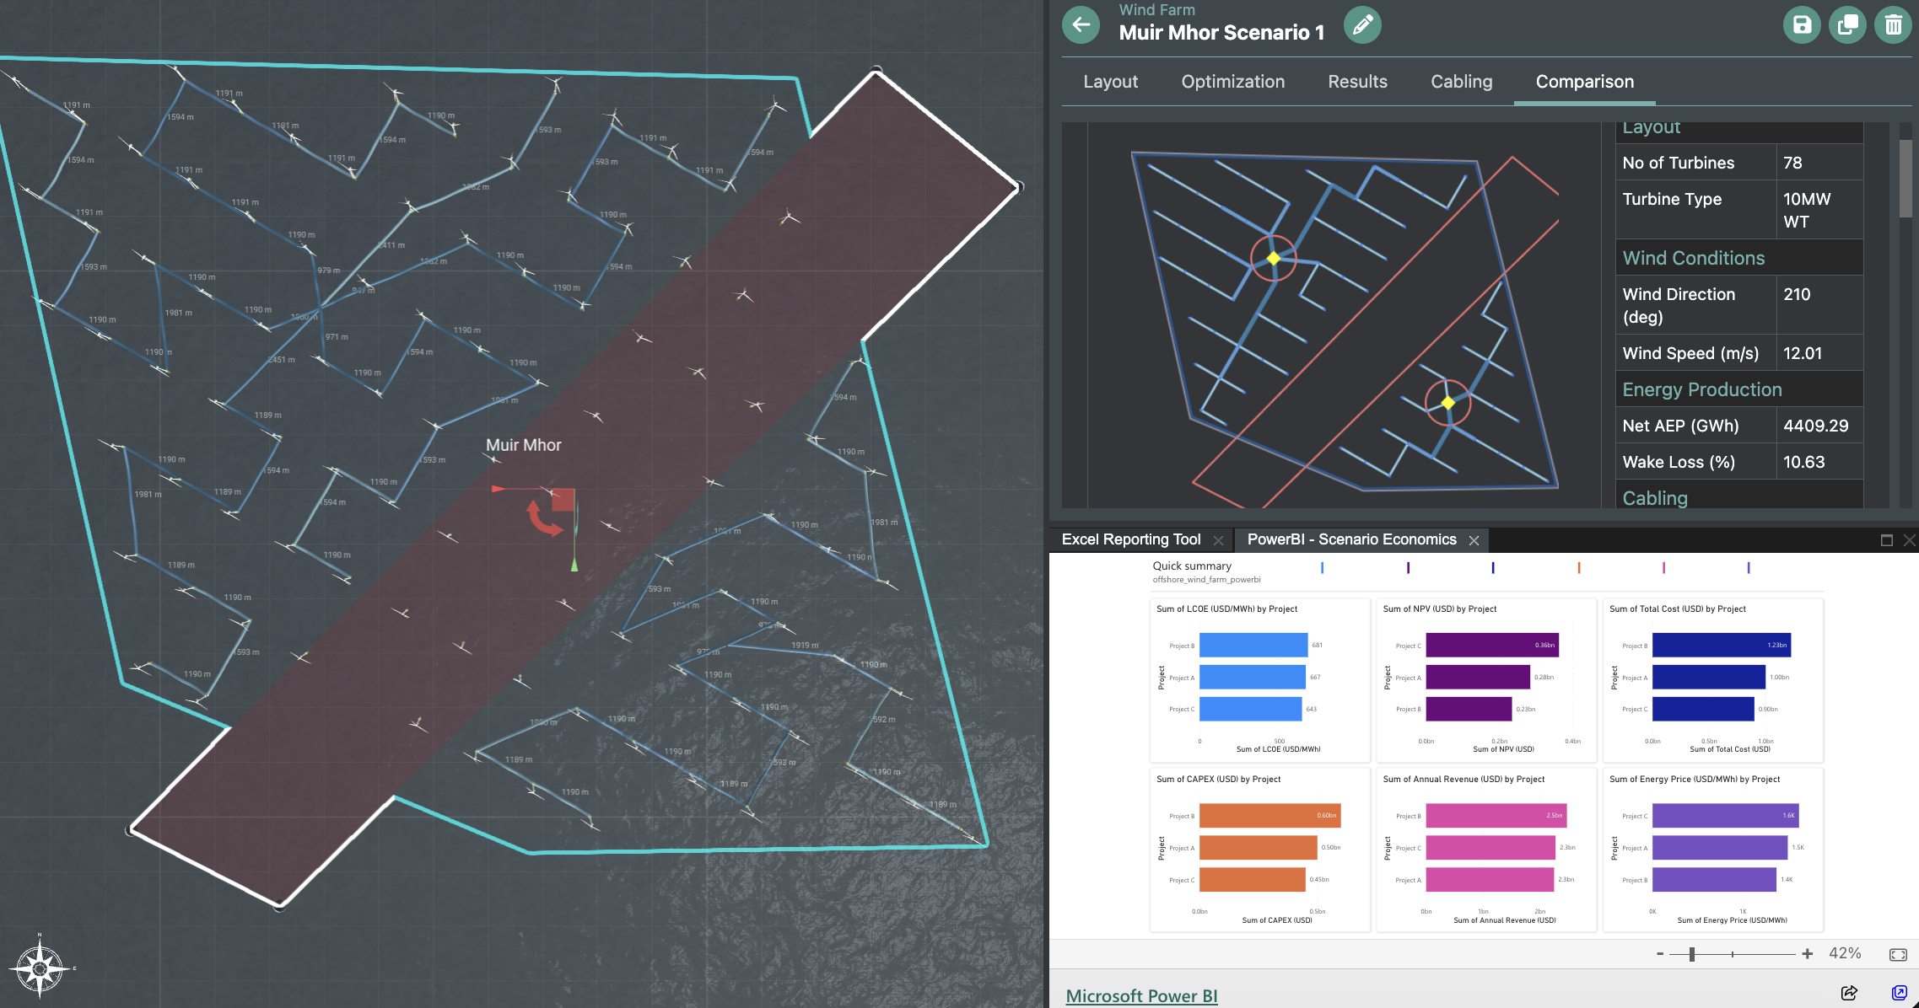Save the scenario with disk icon
This screenshot has width=1919, height=1008.
click(1801, 24)
